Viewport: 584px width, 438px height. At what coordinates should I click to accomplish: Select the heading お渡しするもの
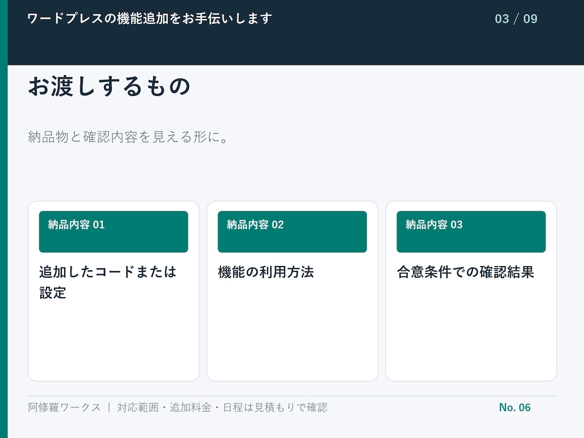point(109,87)
